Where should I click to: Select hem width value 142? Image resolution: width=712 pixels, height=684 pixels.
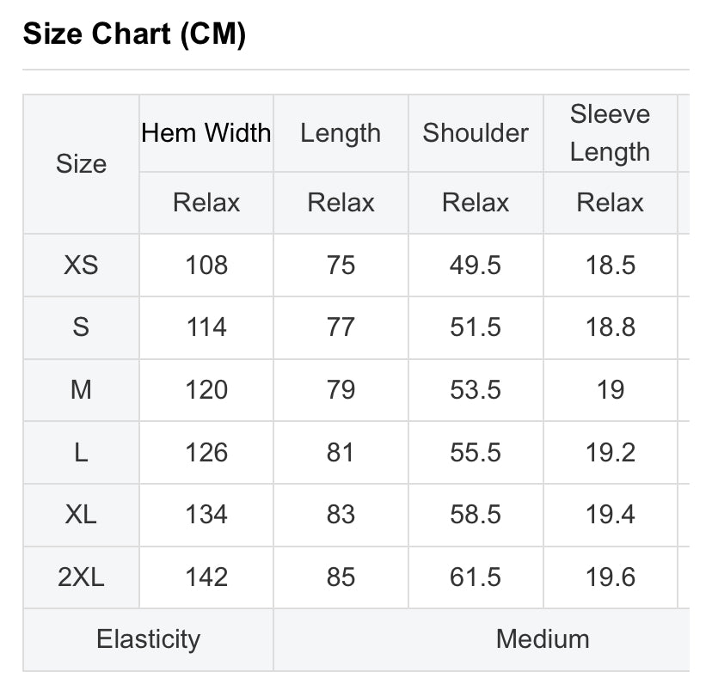tap(206, 577)
